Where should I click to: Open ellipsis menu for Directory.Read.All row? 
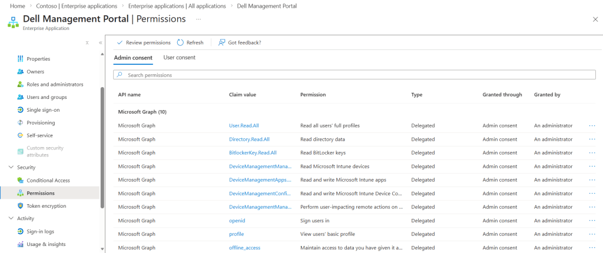coord(592,139)
